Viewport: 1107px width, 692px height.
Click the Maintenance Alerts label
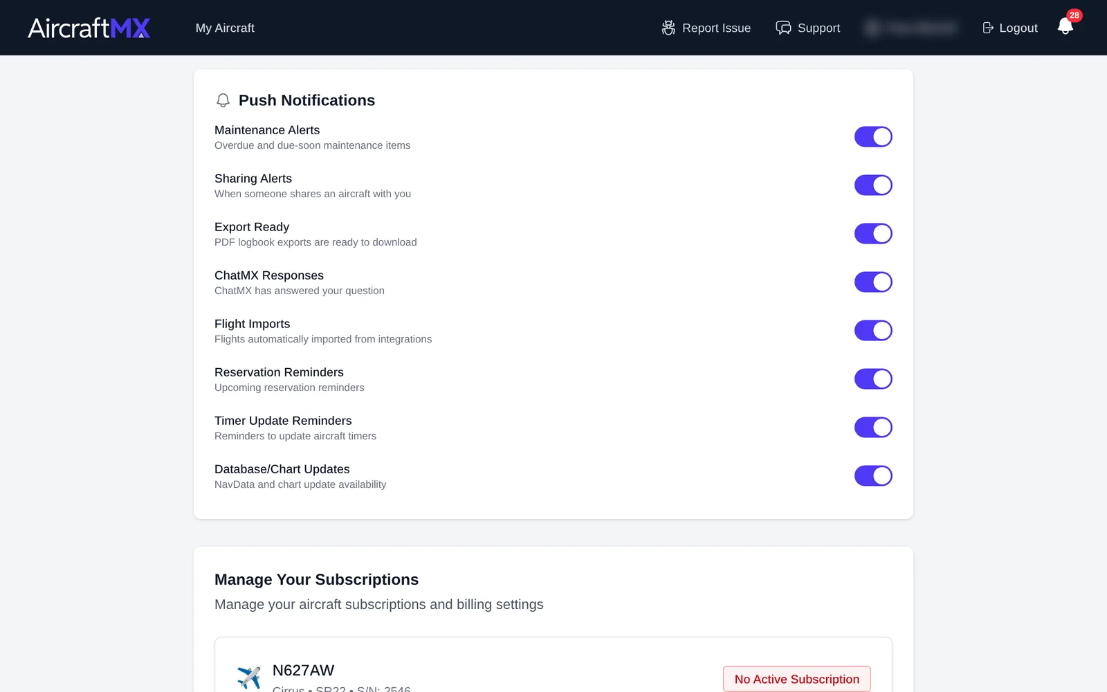pos(267,130)
